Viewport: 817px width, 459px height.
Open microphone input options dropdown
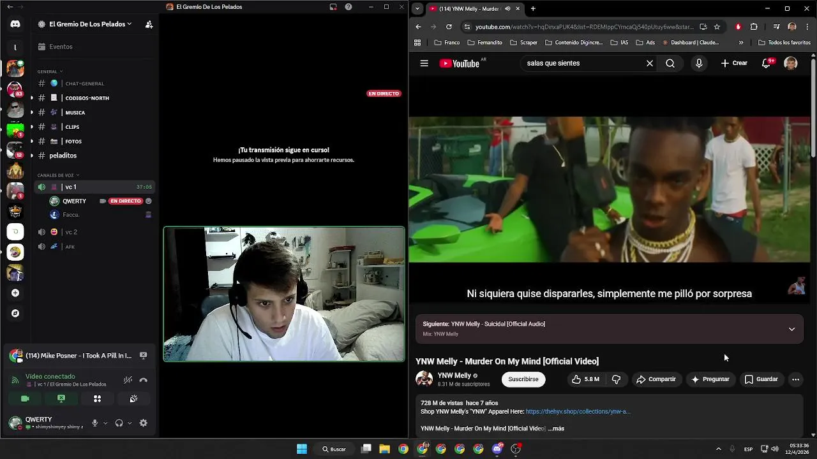point(105,423)
